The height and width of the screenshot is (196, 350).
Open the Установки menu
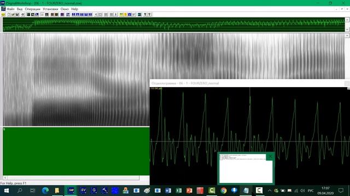[50, 9]
